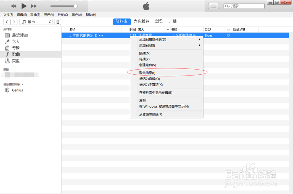Open 歌曲信息(I) from context menu
293x194 pixels.
(x=166, y=73)
